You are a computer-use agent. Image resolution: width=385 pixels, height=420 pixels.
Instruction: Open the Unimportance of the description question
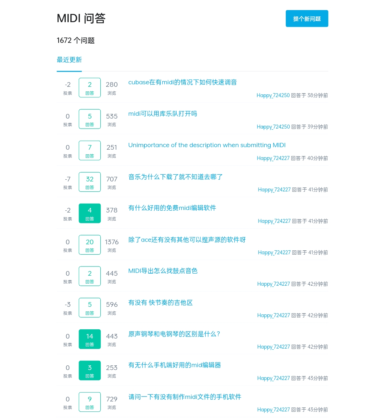[207, 145]
